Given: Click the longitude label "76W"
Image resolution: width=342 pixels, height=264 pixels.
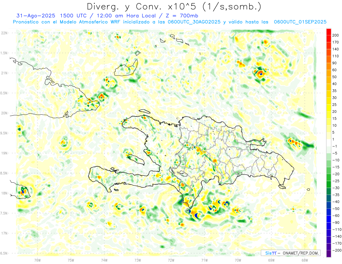Looking at the screenshot, I should (x=37, y=260).
